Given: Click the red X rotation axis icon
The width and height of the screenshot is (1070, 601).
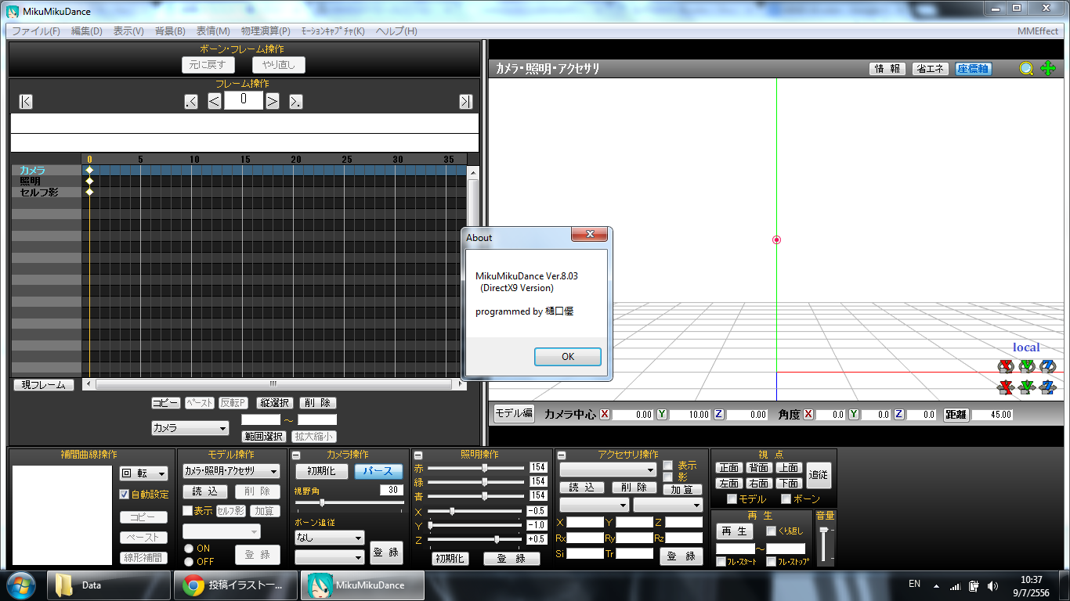Looking at the screenshot, I should click(1006, 366).
